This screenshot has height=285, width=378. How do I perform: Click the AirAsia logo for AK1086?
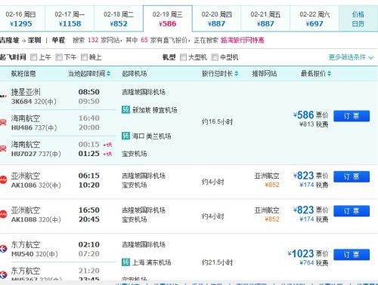tap(3, 180)
